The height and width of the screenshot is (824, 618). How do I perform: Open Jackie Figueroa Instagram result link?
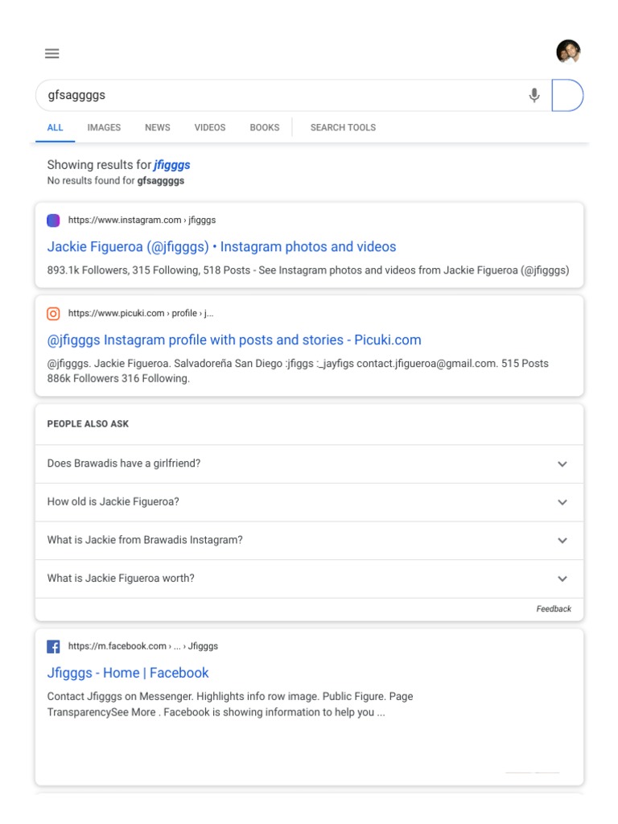pos(222,247)
